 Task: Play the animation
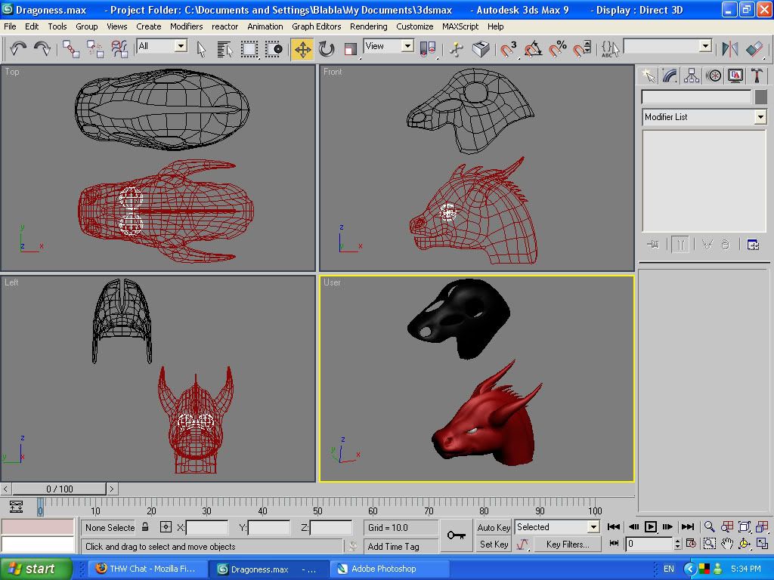[651, 526]
